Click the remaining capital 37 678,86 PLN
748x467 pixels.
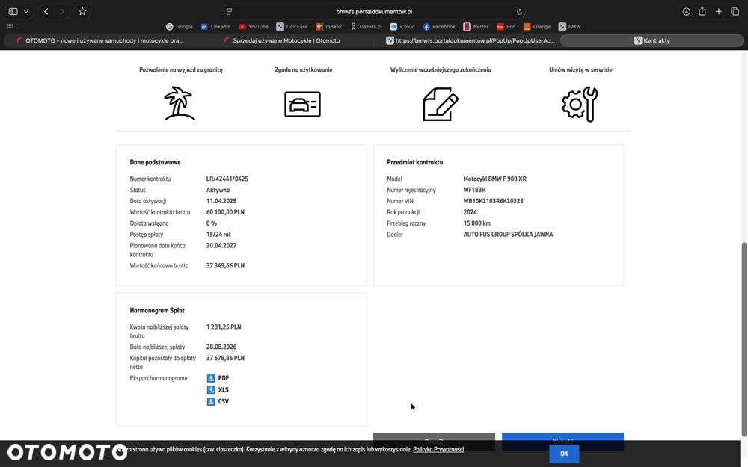click(x=225, y=358)
